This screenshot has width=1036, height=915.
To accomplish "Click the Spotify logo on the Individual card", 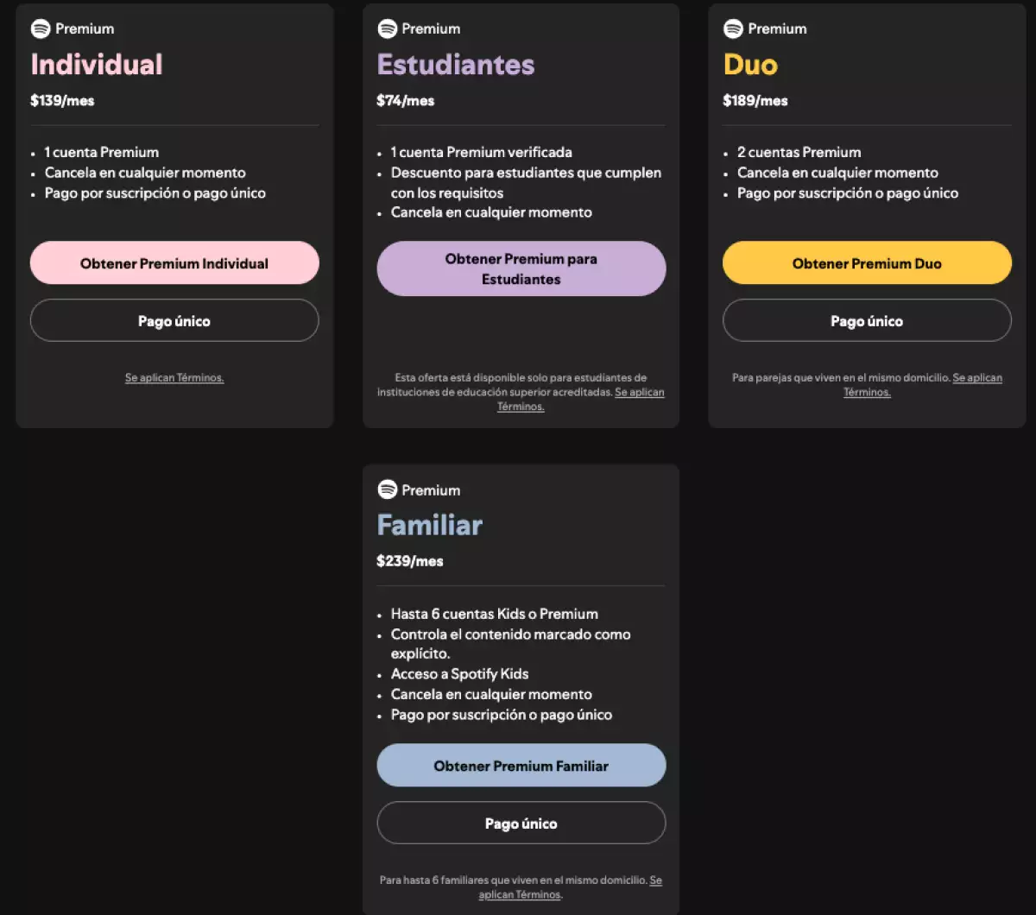I will tap(41, 28).
